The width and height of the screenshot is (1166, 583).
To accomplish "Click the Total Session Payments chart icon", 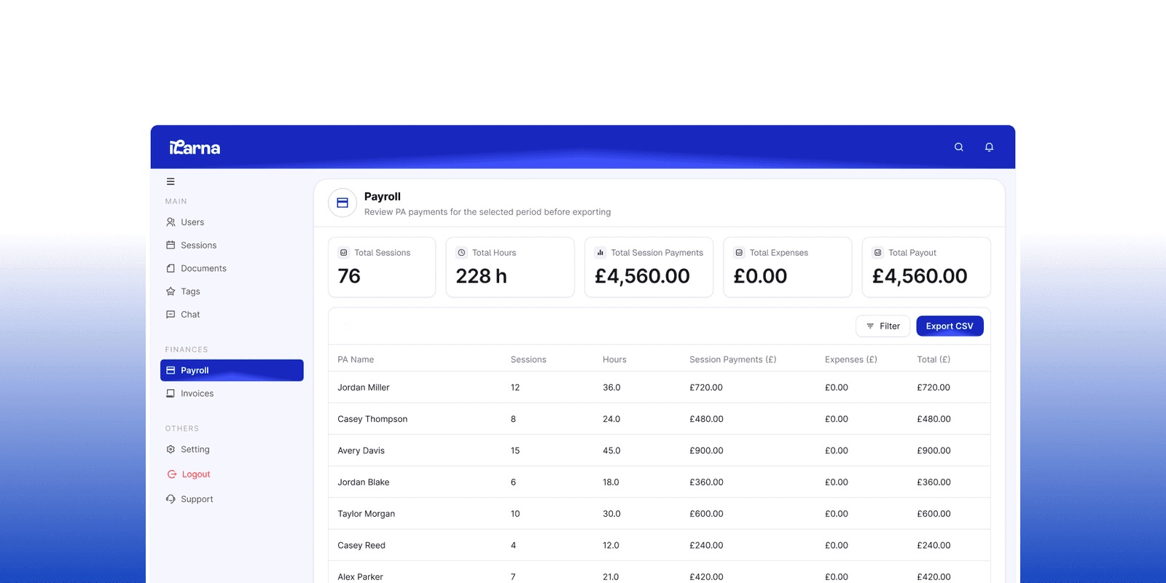I will point(600,253).
